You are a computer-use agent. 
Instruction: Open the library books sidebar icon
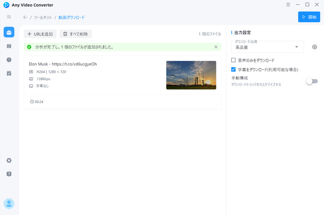[9, 46]
